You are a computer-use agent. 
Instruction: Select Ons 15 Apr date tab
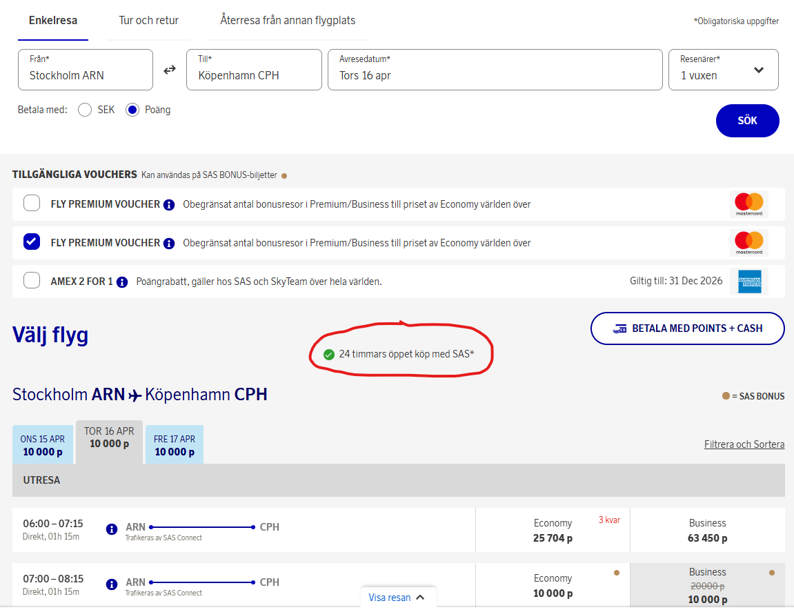(43, 445)
